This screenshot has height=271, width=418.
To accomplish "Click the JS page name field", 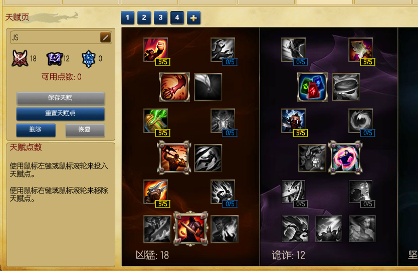I will click(x=61, y=37).
